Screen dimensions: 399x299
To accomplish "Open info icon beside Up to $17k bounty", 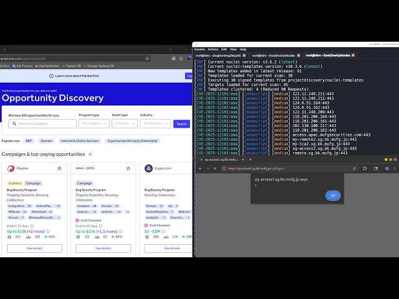I will point(120,231).
